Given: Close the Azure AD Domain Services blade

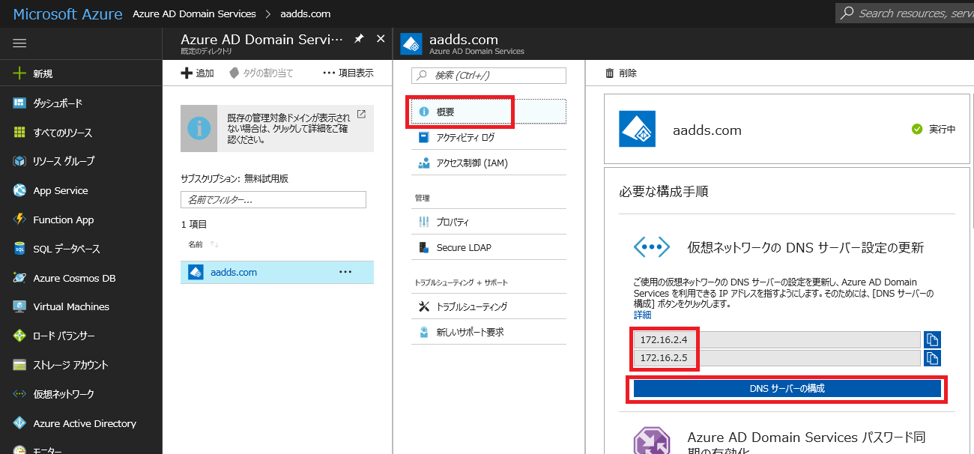Looking at the screenshot, I should pos(381,39).
